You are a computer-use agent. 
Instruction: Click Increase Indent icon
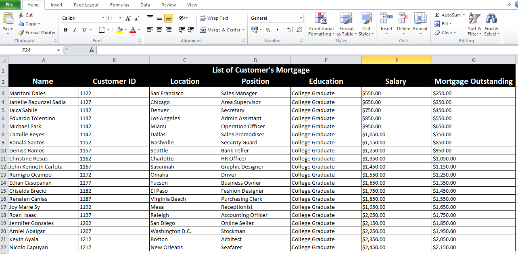[191, 30]
